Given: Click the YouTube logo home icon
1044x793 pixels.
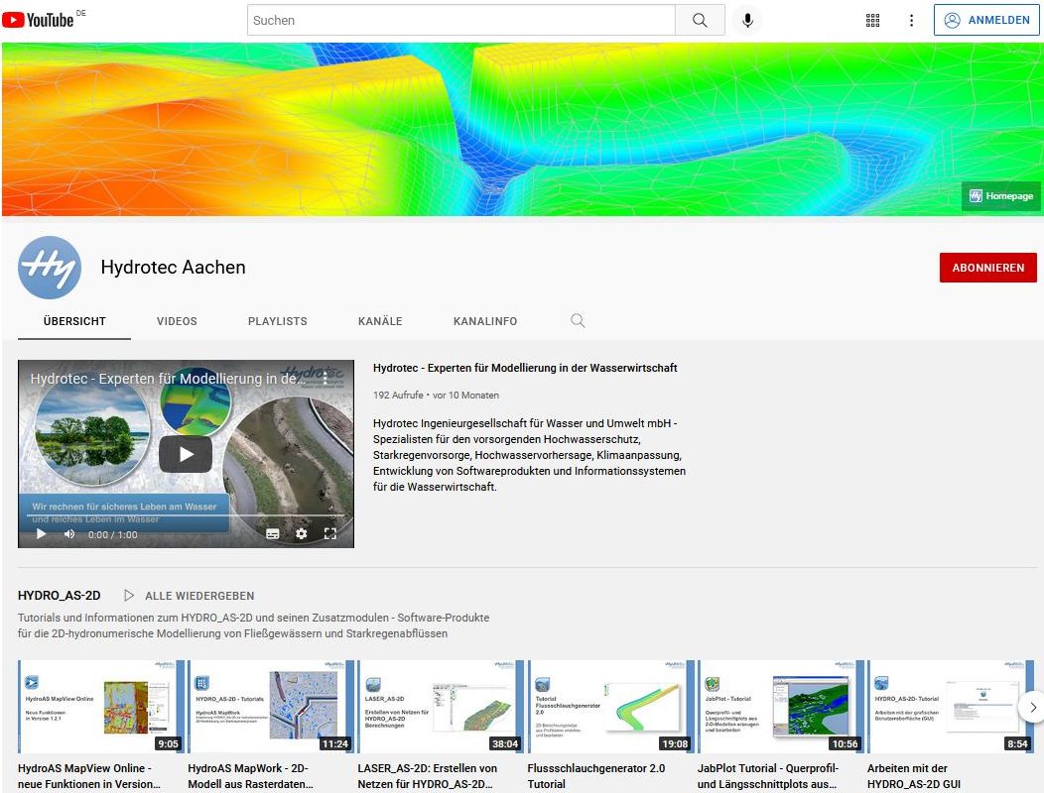Looking at the screenshot, I should pos(38,20).
